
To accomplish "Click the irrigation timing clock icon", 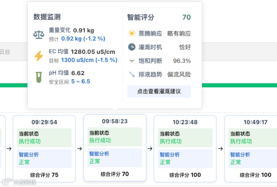I will pyautogui.click(x=132, y=47).
